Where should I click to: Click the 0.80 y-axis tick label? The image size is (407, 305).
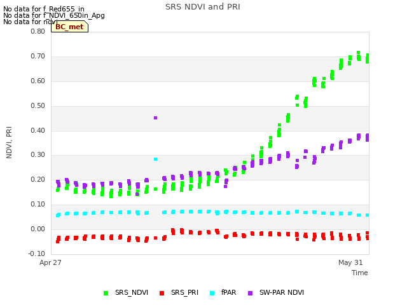[x=38, y=31]
